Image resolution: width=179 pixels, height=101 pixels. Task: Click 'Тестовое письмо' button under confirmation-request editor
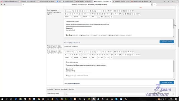pyautogui.click(x=167, y=42)
